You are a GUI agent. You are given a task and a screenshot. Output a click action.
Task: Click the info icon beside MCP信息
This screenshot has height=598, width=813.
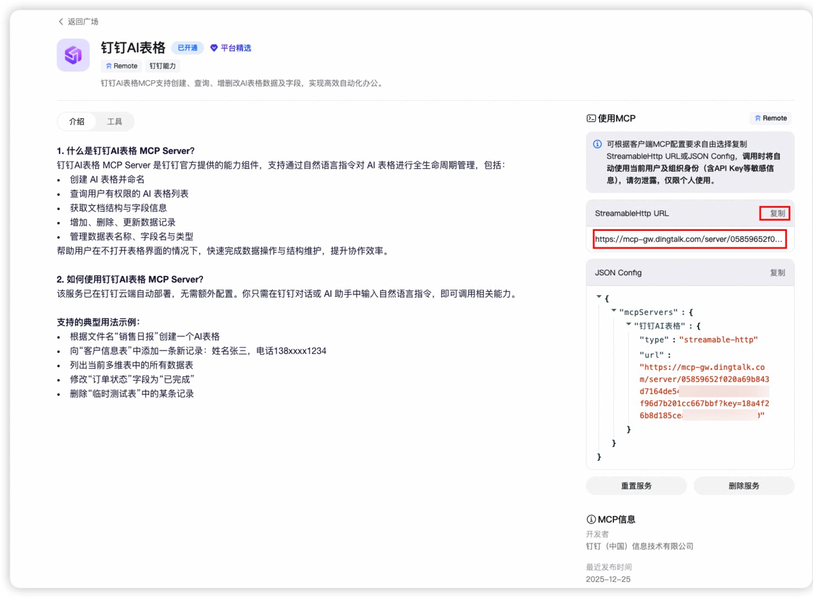[x=591, y=519]
